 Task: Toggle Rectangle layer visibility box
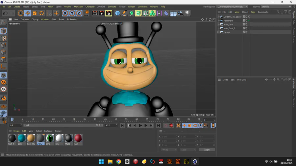[244, 21]
